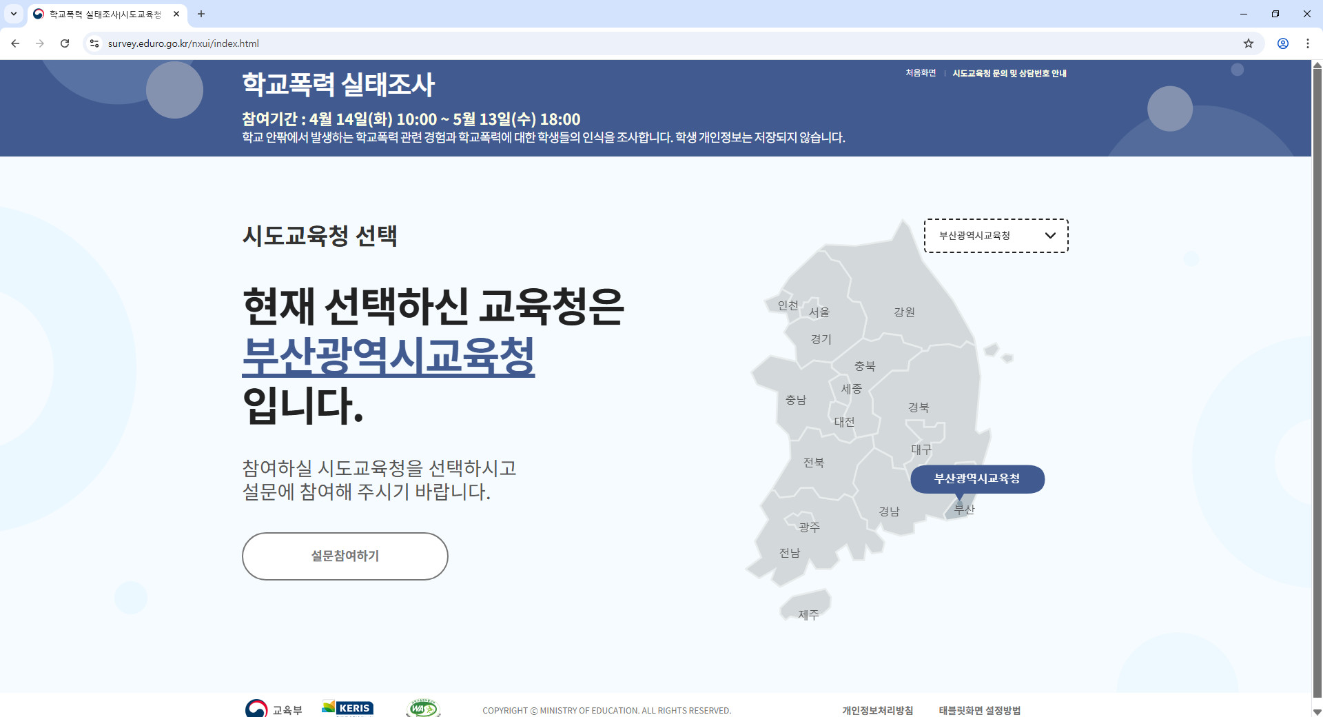Go to 처음화면 in the header menu
Screen dimensions: 1323x717
pos(920,73)
